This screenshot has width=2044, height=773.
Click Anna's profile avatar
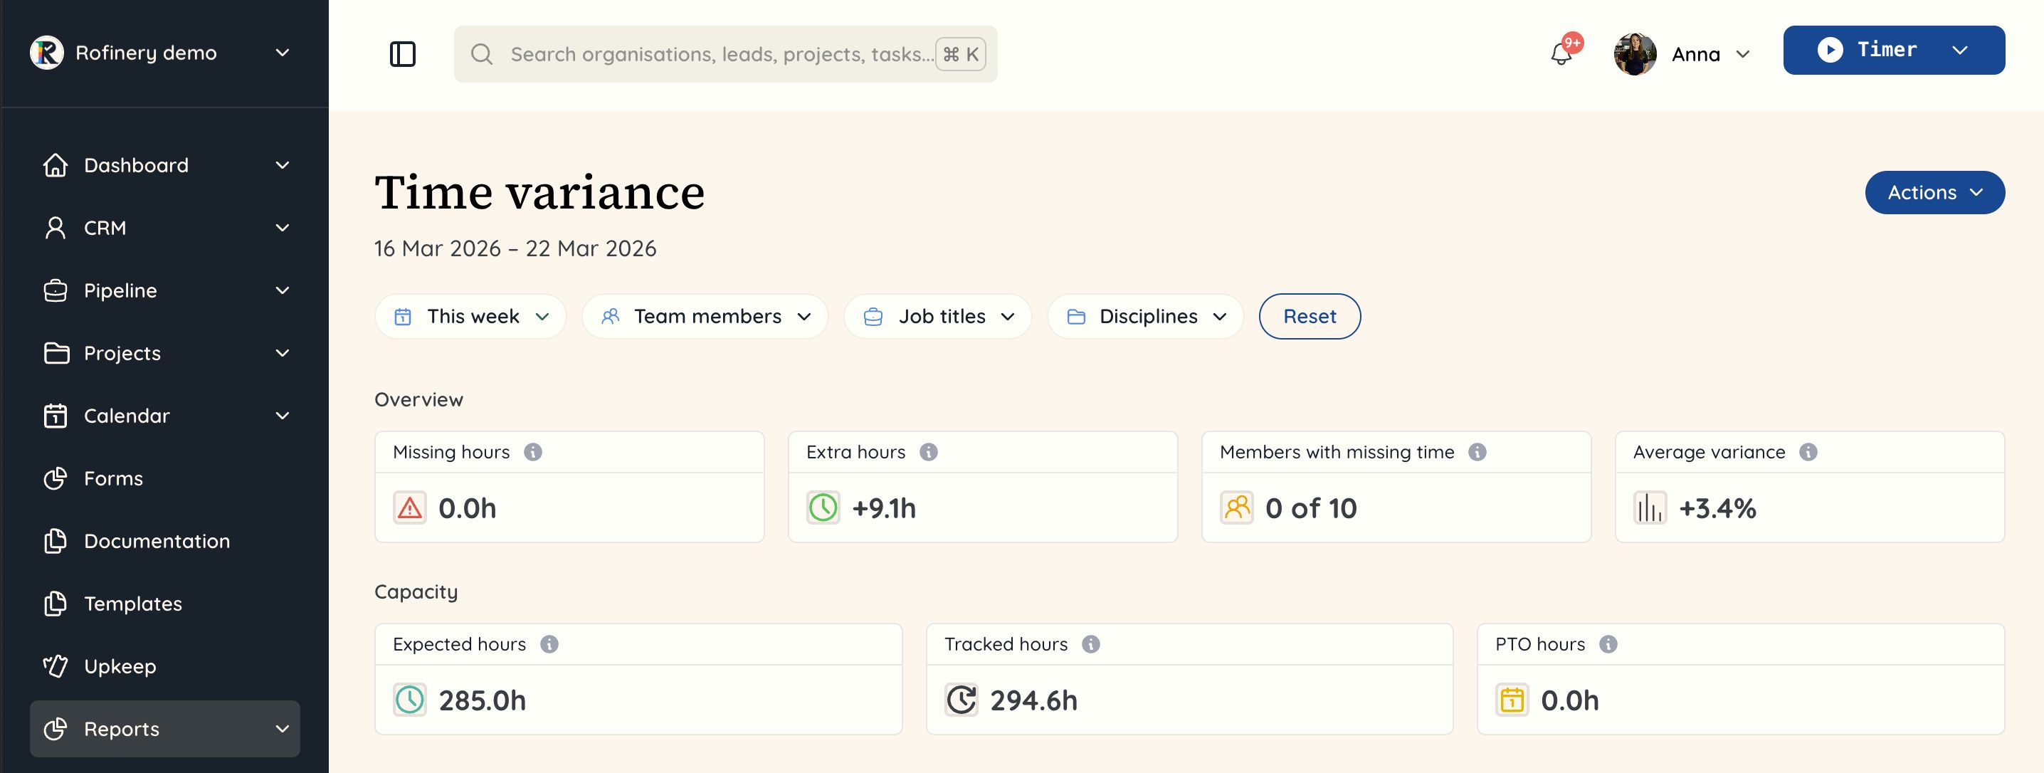(x=1635, y=54)
